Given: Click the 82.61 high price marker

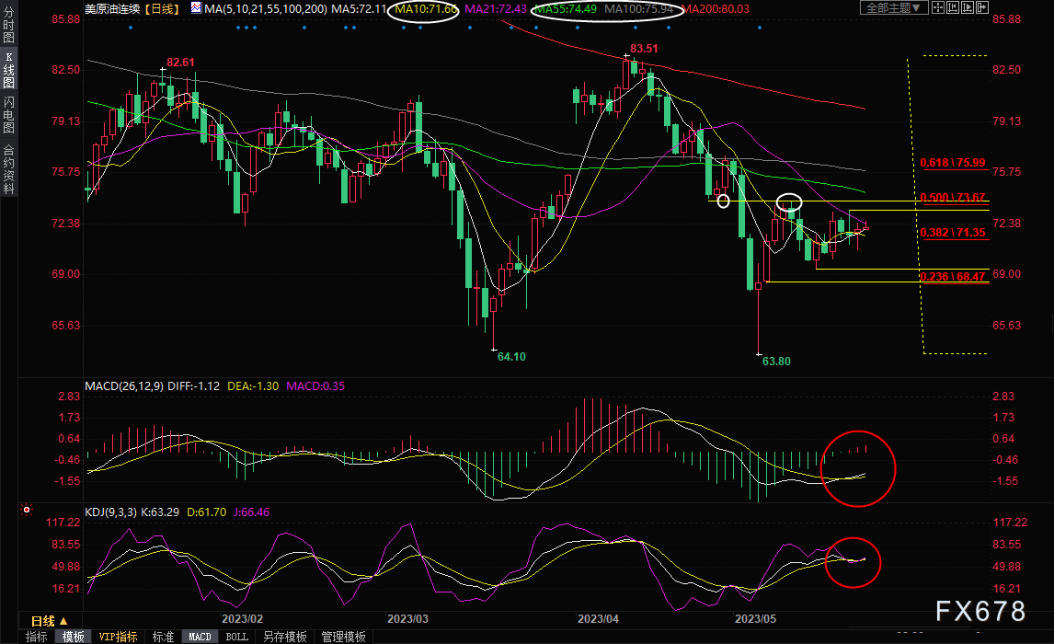Looking at the screenshot, I should point(180,63).
